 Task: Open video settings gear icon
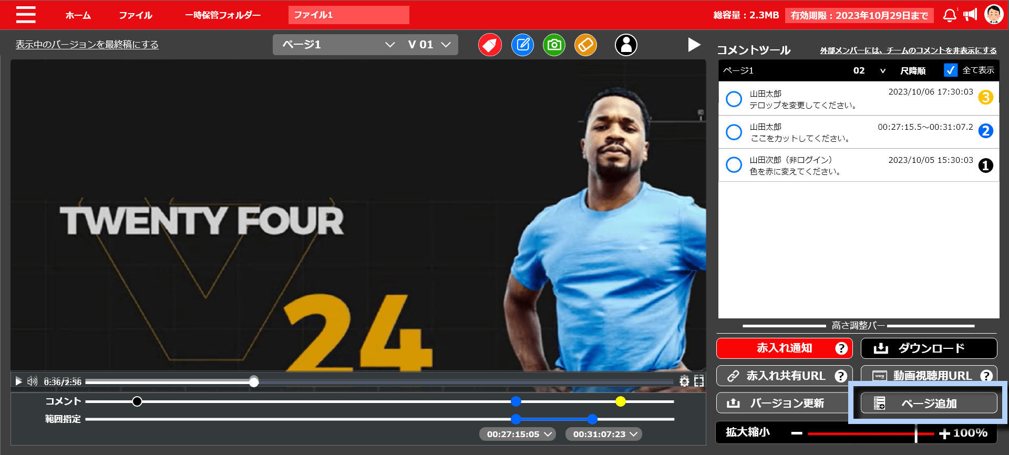coord(684,381)
